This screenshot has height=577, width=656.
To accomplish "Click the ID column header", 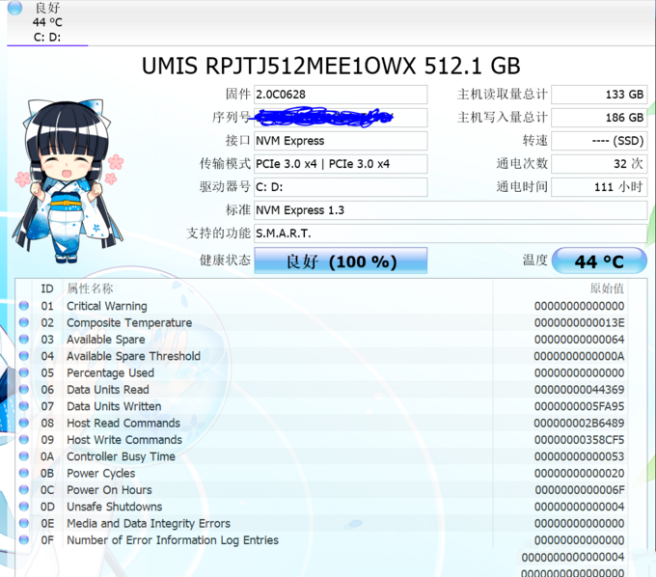I will [47, 288].
